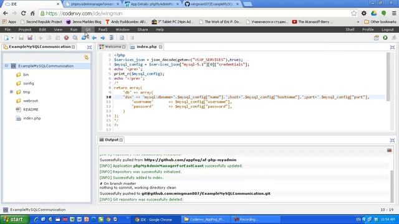
Task: Click the blue refresh toolbar icon
Action: (84, 38)
